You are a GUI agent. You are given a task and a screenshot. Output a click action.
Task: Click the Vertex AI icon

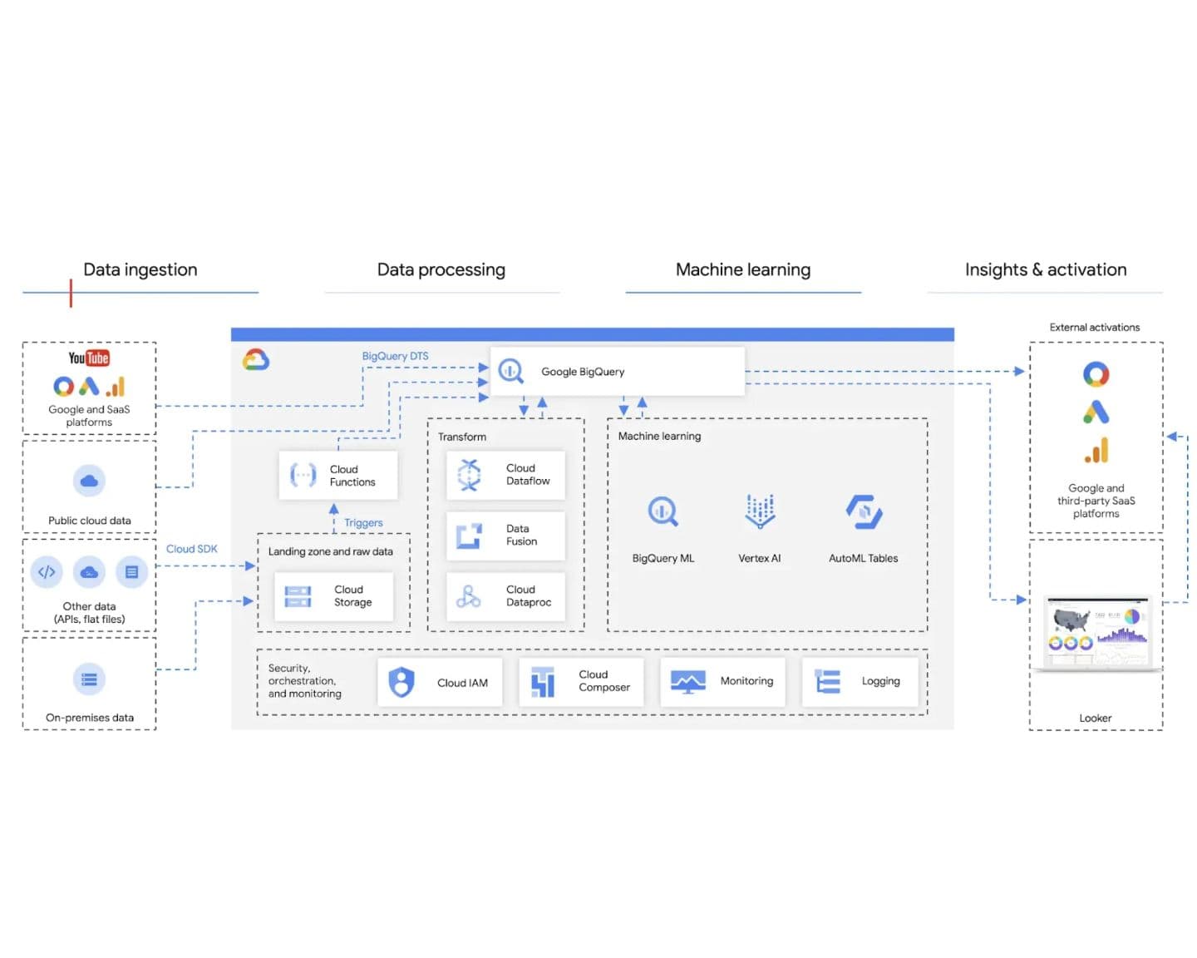pyautogui.click(x=760, y=511)
